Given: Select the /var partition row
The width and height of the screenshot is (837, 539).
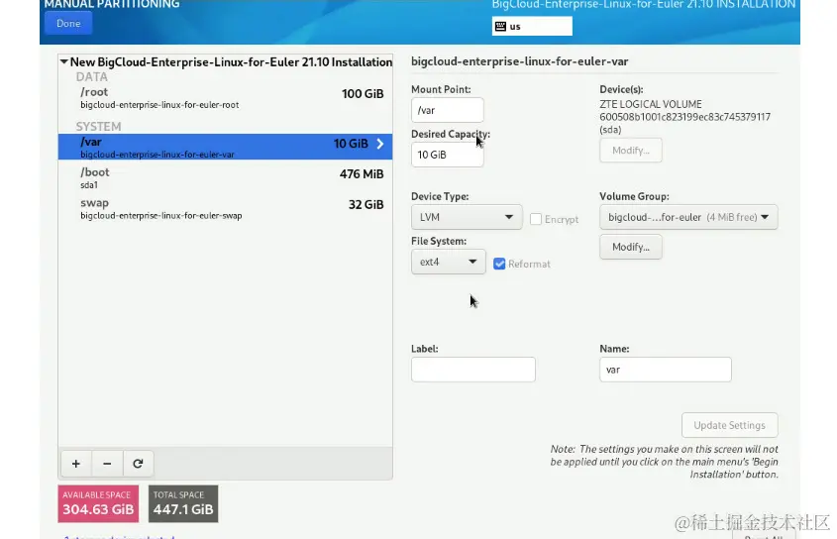Looking at the screenshot, I should [225, 147].
